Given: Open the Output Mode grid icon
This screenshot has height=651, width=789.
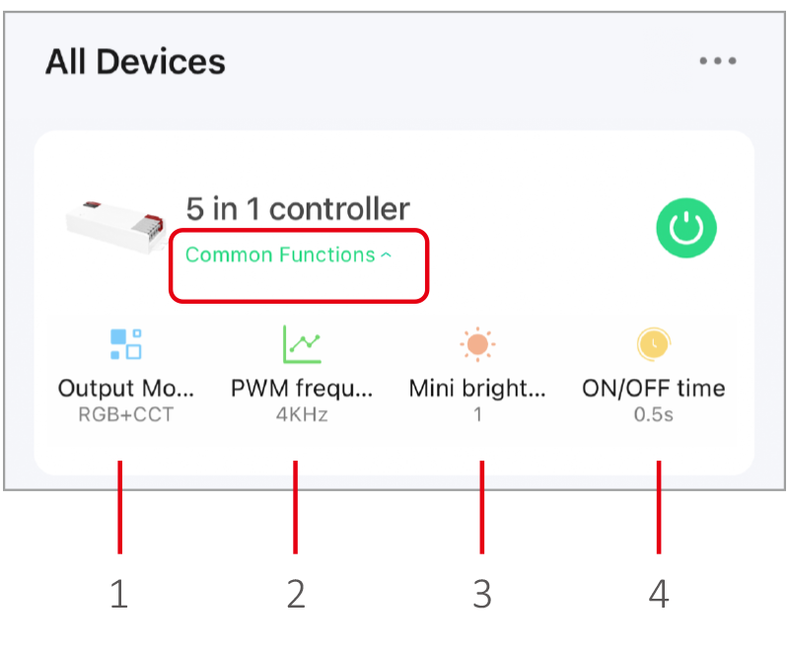Looking at the screenshot, I should tap(126, 344).
